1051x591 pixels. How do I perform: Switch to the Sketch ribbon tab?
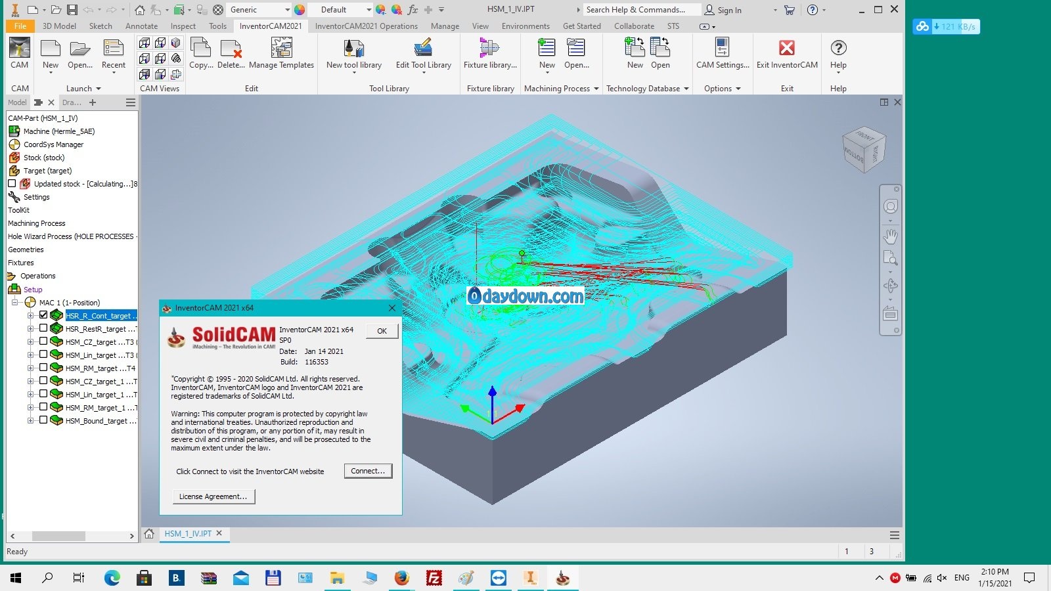(x=101, y=26)
